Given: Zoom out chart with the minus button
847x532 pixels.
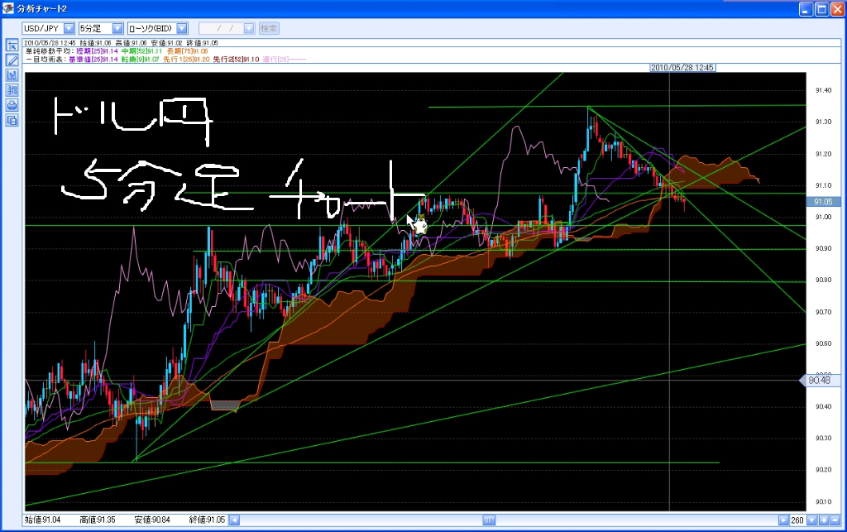Looking at the screenshot, I should (x=835, y=520).
